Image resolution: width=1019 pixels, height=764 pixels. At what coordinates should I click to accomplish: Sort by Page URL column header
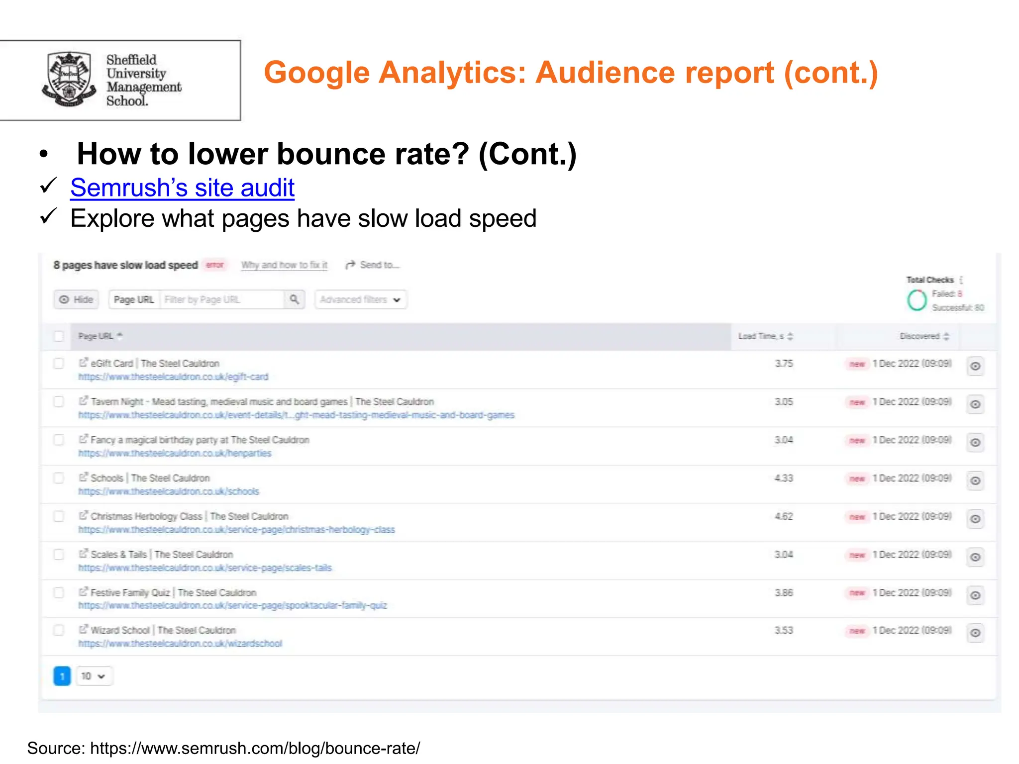tap(100, 336)
